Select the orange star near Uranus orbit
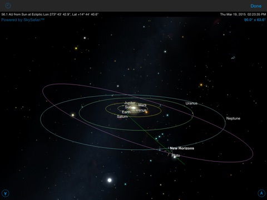 tap(201, 85)
